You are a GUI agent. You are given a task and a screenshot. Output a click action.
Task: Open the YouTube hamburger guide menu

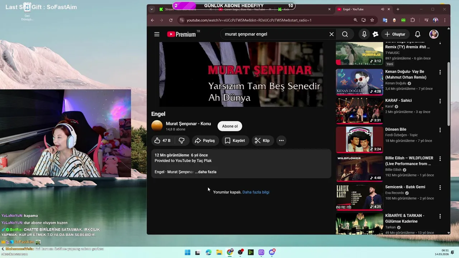[157, 34]
